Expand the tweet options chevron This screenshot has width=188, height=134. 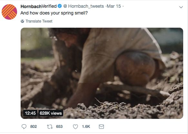point(181,7)
